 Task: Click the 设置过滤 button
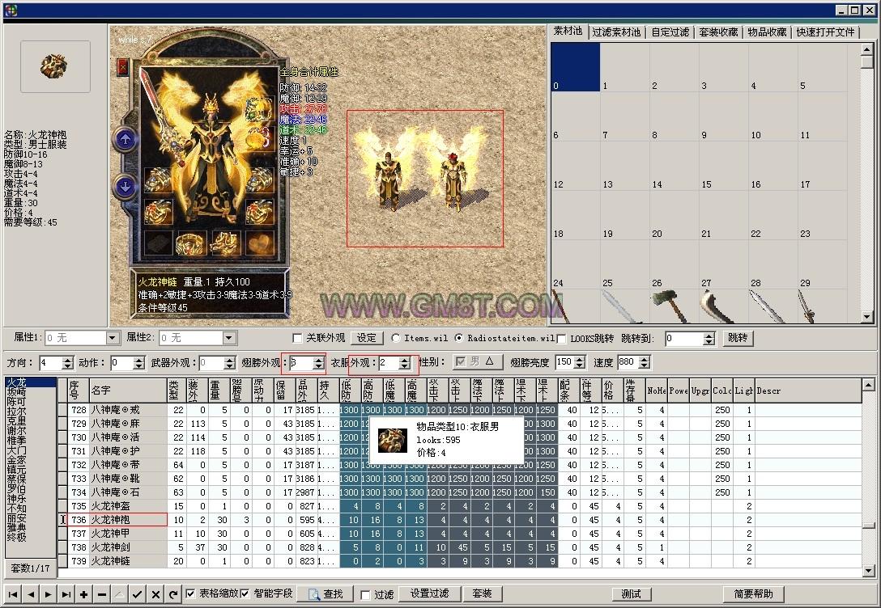(x=429, y=593)
